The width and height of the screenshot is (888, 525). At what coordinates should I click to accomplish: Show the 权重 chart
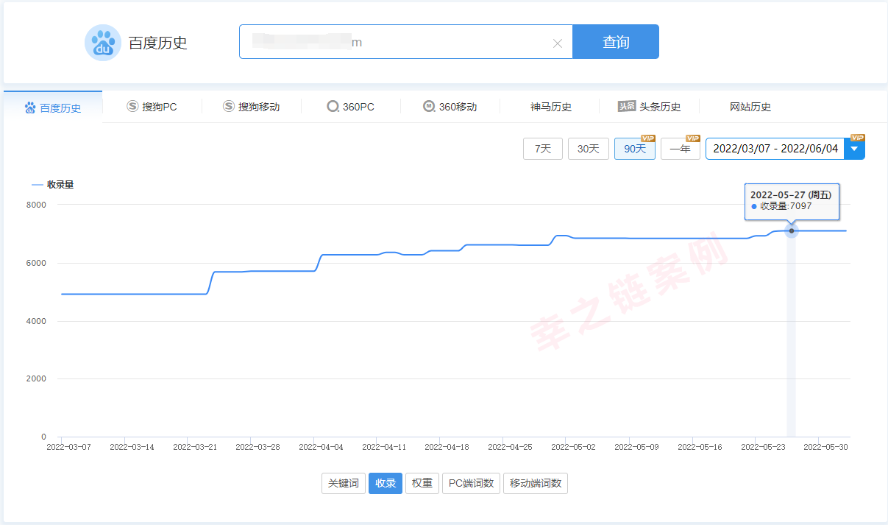(422, 483)
